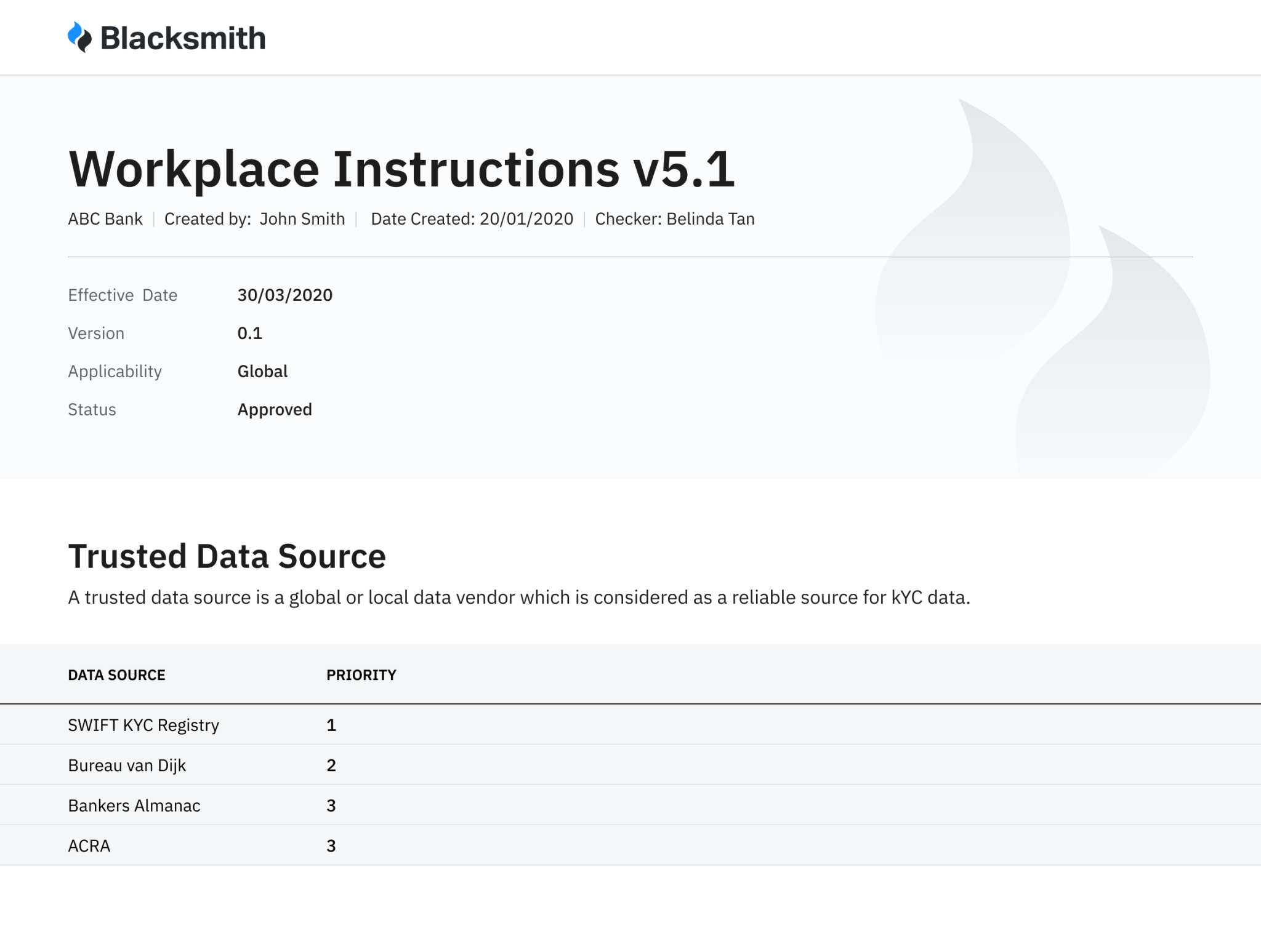
Task: Select the creator name John Smith
Action: click(302, 218)
